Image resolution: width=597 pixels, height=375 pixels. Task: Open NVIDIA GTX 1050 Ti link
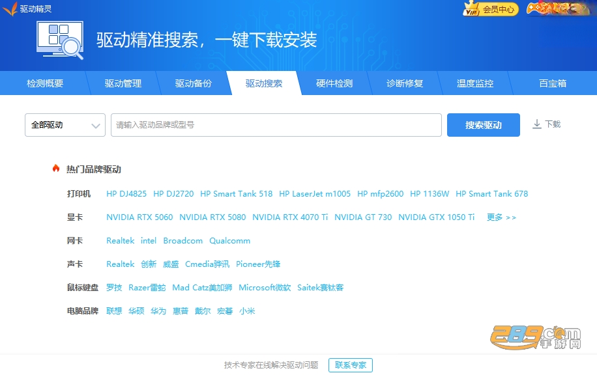tap(437, 217)
